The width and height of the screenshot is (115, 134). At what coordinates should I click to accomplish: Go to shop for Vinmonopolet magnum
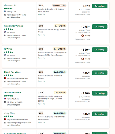pos(100,6)
